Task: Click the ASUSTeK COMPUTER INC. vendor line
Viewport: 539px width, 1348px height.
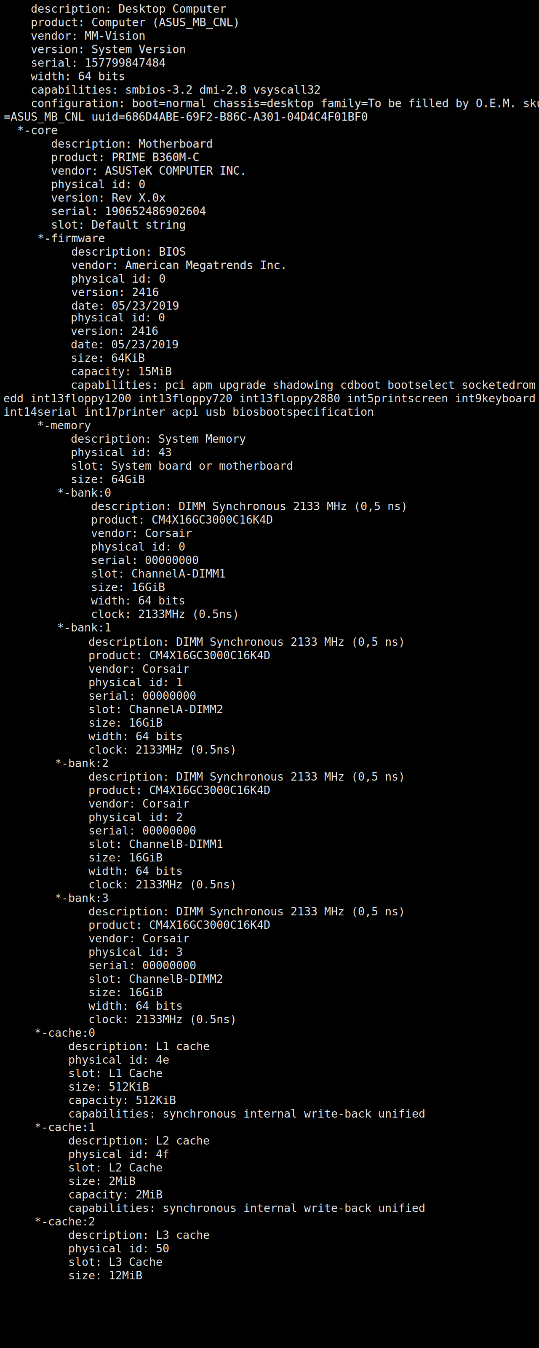Action: pos(148,171)
